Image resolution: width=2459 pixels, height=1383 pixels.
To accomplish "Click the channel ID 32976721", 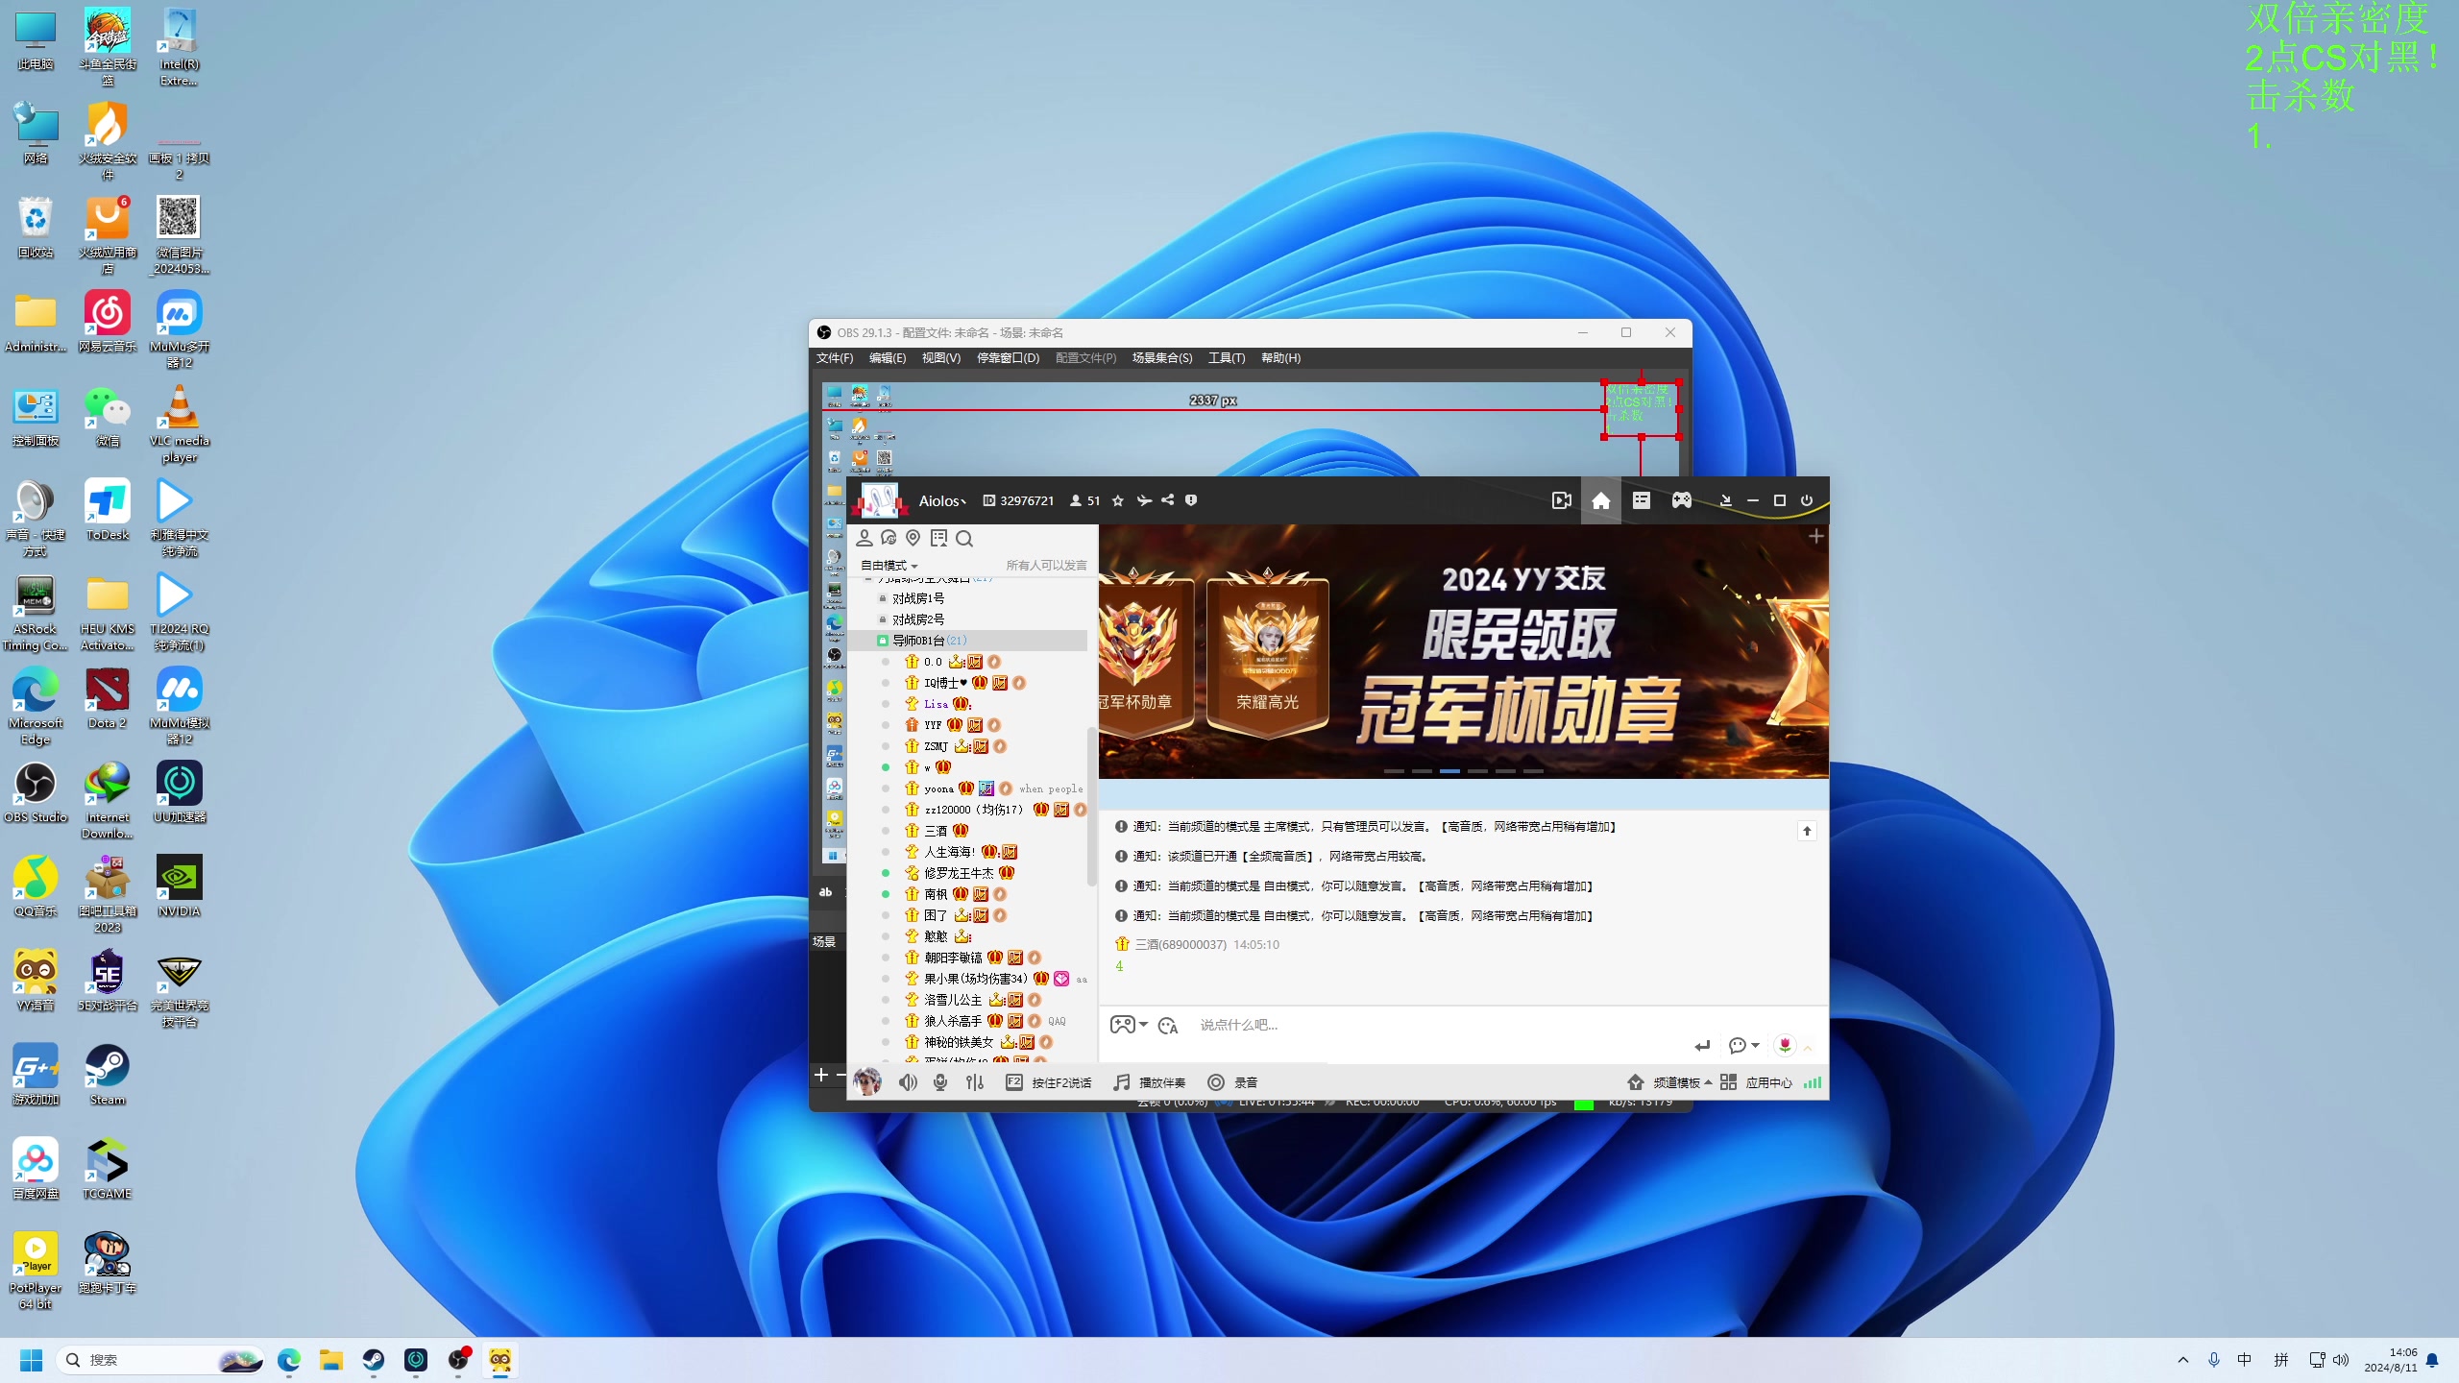I will [x=1018, y=500].
